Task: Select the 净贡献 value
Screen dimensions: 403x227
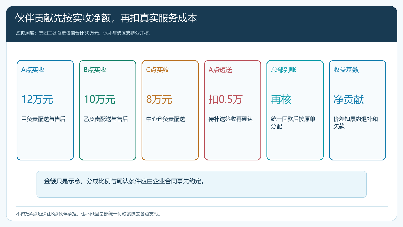Action: [x=349, y=99]
